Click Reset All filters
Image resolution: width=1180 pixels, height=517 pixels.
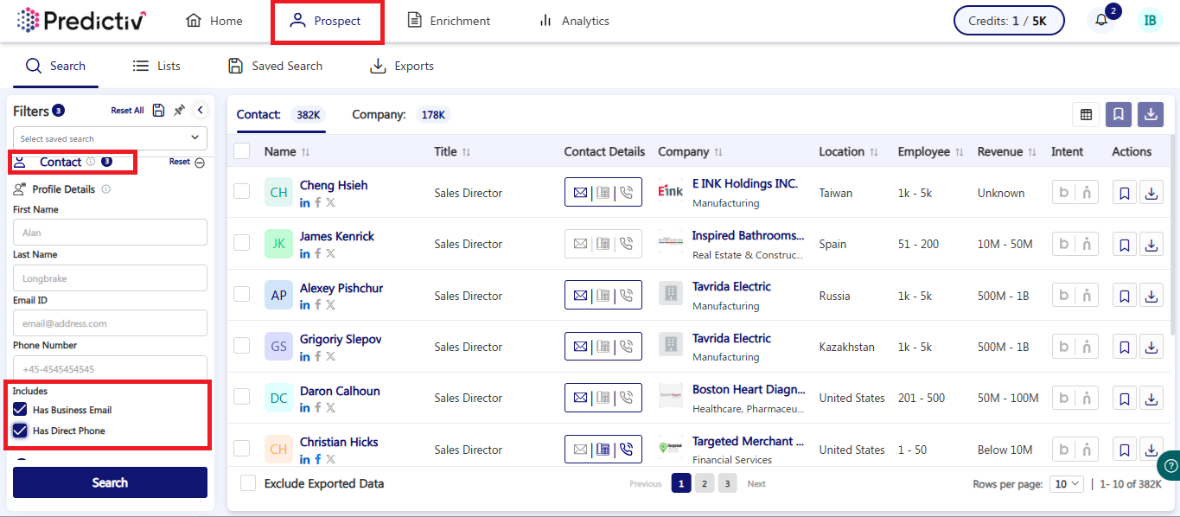pyautogui.click(x=127, y=111)
